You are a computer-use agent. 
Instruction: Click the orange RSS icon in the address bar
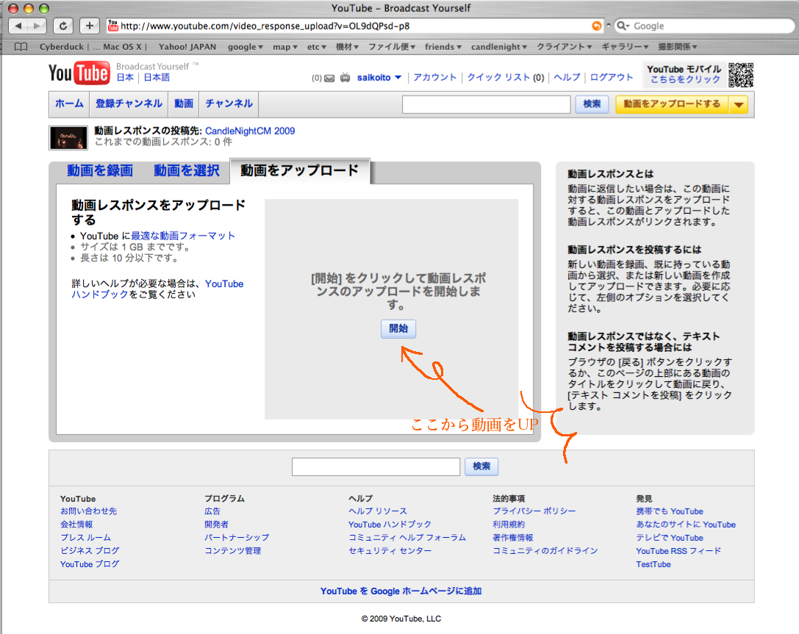click(x=596, y=26)
